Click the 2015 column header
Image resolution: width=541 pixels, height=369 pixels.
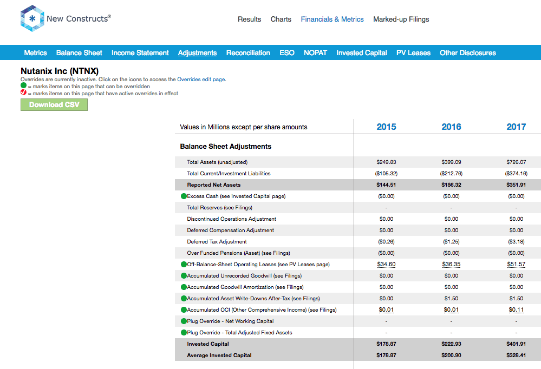click(x=387, y=127)
